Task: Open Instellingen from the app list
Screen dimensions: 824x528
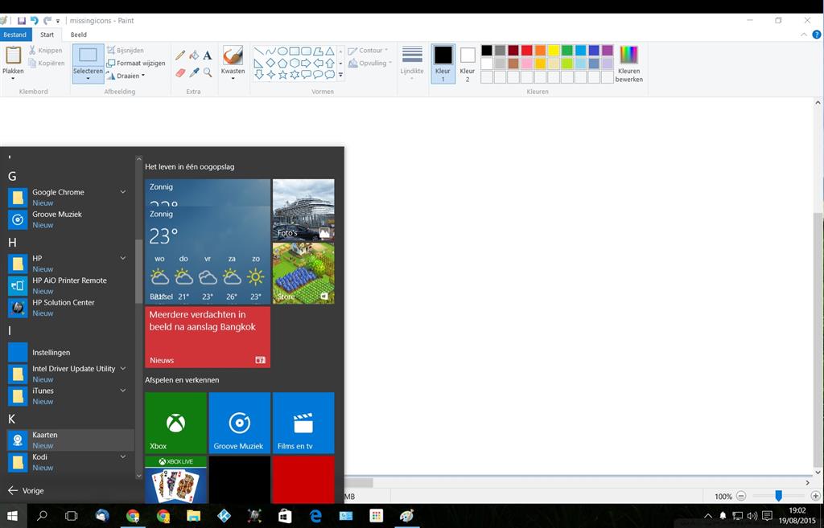Action: pyautogui.click(x=71, y=352)
